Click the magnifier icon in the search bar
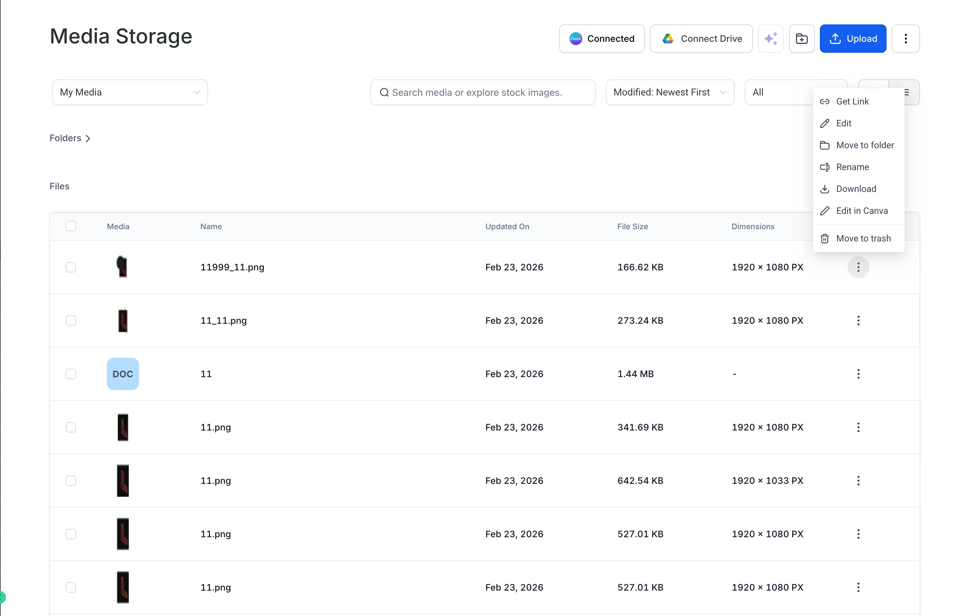This screenshot has height=616, width=967. pos(384,92)
